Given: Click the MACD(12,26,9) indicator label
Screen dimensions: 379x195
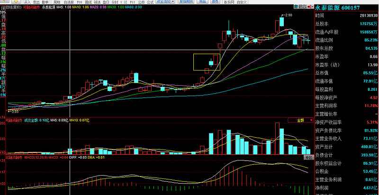Looking at the screenshot, I should coord(35,157).
